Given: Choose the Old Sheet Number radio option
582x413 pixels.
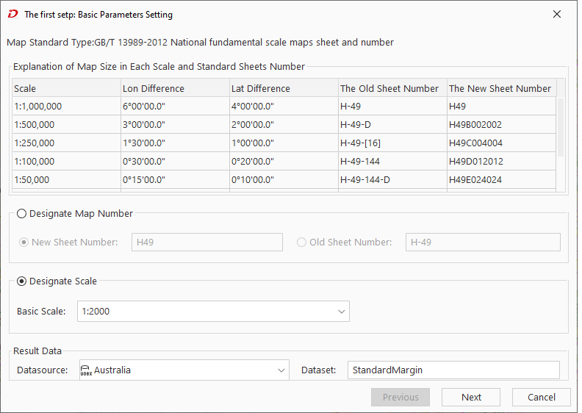Looking at the screenshot, I should click(302, 243).
